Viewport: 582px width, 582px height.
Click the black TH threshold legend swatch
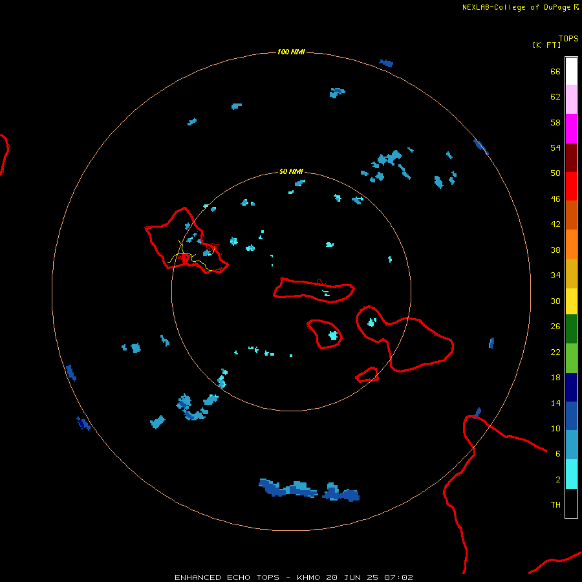pos(571,503)
